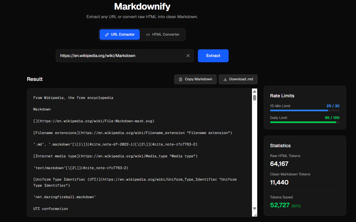Click the 11,440 clean Markdown tokens value
Viewport: 356px width, 222px height.
[279, 182]
